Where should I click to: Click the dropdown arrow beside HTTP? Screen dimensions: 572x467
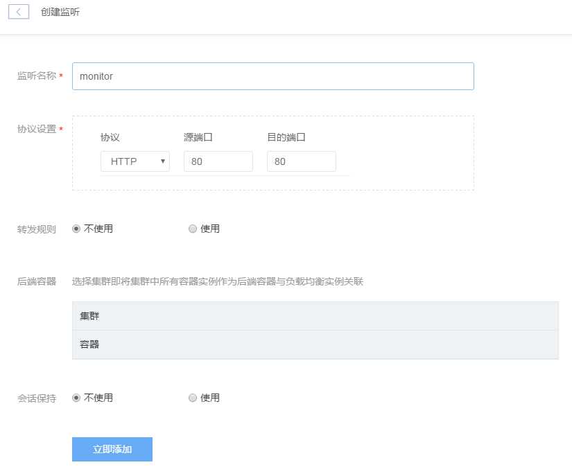(161, 161)
